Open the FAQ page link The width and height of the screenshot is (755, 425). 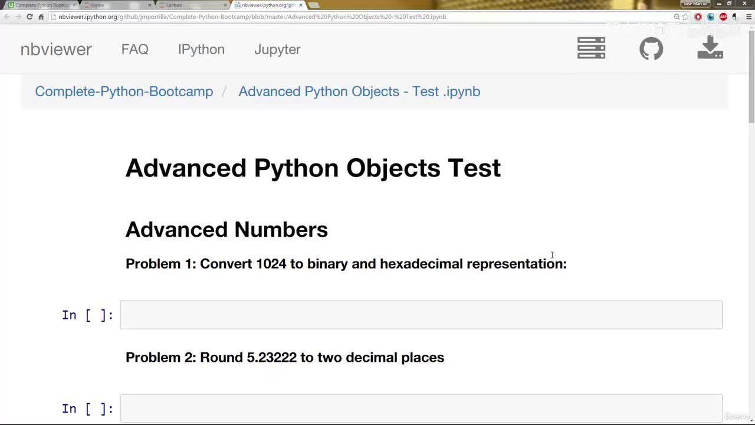tap(134, 49)
